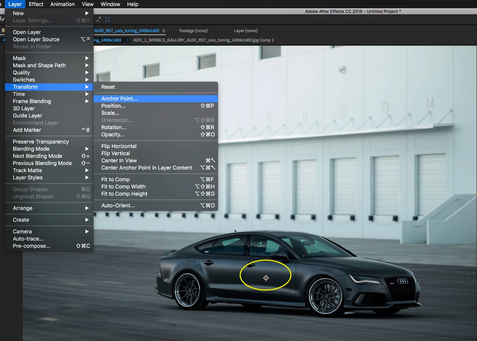Screen dimensions: 477x341
Task: Choose Reset in the Transform submenu
Action: click(156, 87)
